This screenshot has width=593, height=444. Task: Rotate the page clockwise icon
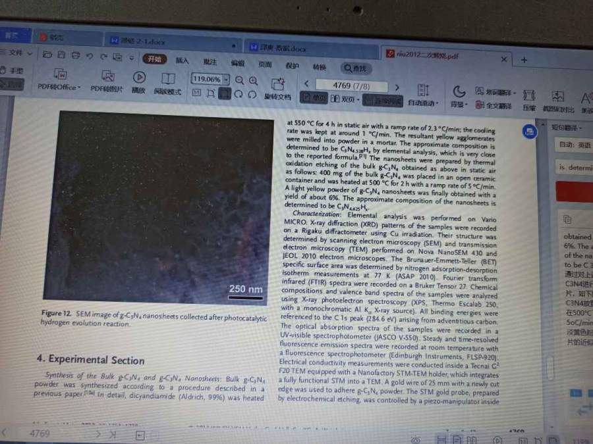(239, 94)
